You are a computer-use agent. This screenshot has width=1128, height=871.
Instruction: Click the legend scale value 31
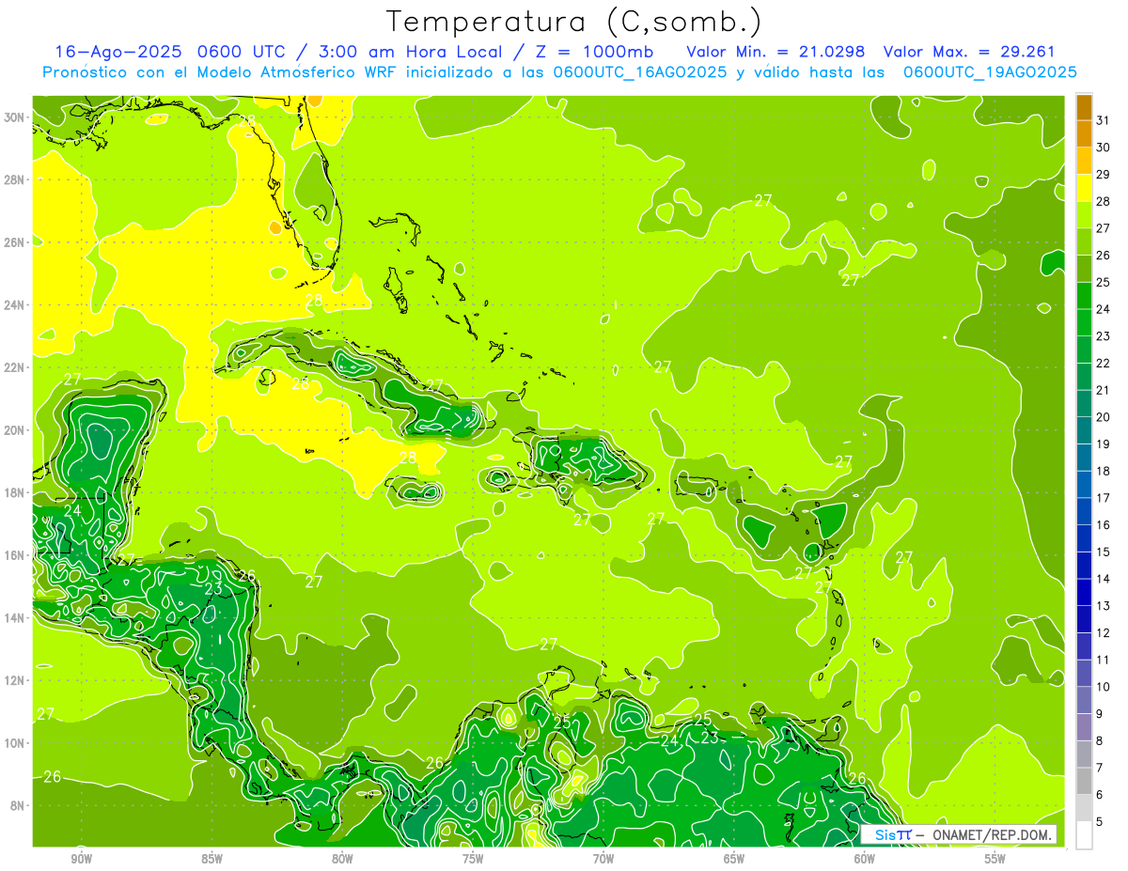click(x=1104, y=120)
